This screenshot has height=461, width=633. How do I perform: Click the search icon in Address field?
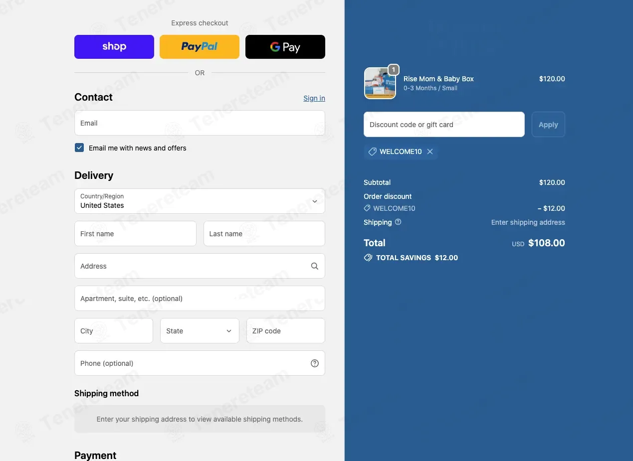tap(314, 266)
